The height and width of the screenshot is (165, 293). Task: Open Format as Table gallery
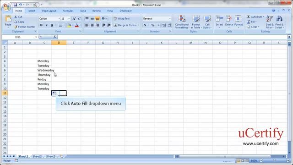[196, 22]
